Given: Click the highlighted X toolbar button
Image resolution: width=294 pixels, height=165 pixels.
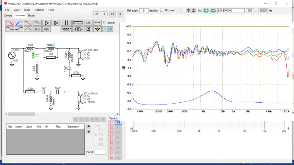Looking at the screenshot, I should 111,29.
